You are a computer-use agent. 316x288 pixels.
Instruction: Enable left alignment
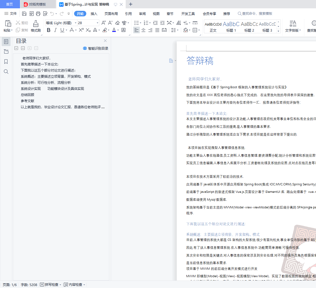click(x=136, y=30)
